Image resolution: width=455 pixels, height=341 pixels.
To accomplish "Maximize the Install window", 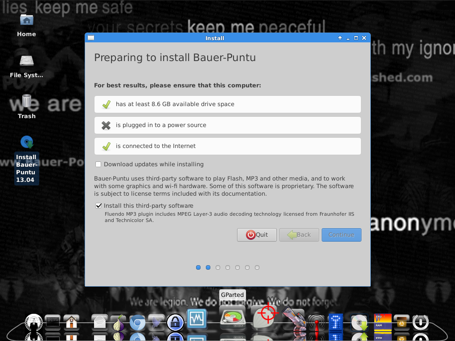I will (x=356, y=38).
